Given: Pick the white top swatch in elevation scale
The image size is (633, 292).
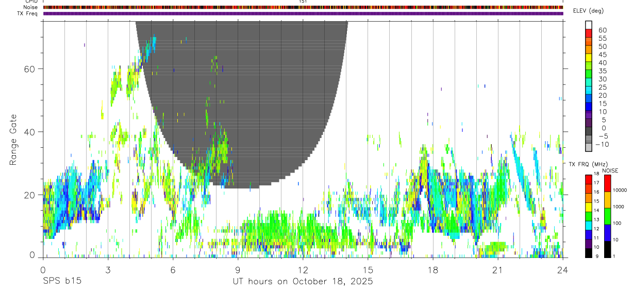Looking at the screenshot, I should coord(589,25).
